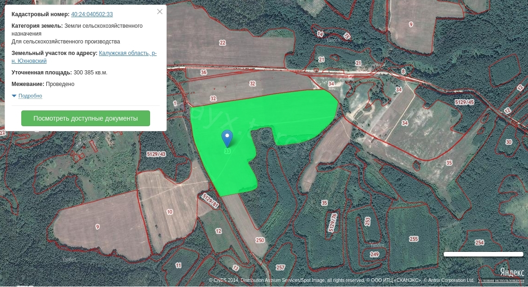Click the Яндекс logo on the map
This screenshot has width=528, height=287.
tap(512, 272)
